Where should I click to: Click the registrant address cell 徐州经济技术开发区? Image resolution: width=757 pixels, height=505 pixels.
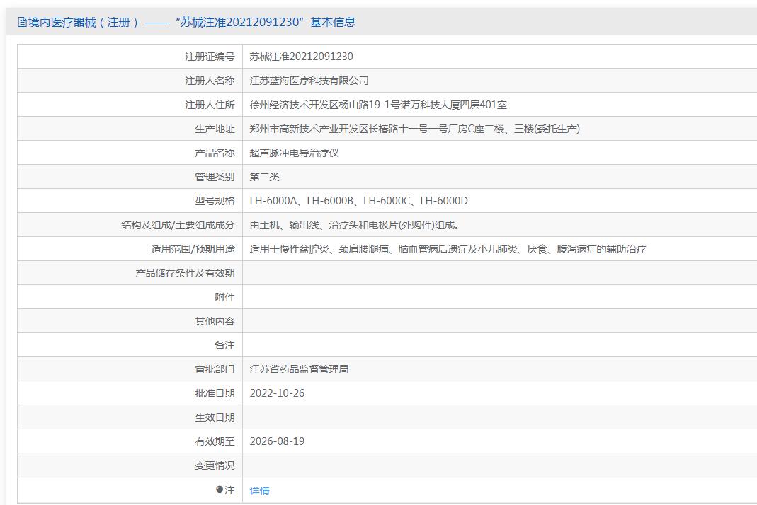pos(378,105)
